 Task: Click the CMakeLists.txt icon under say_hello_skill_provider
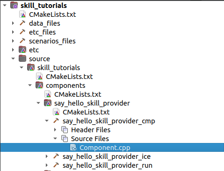coord(56,112)
